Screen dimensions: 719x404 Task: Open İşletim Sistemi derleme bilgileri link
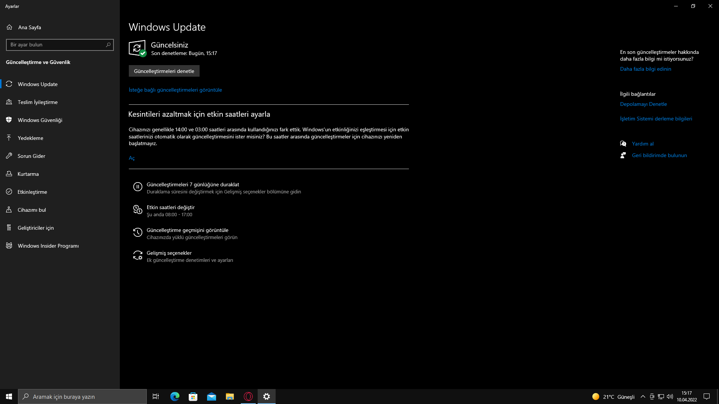(x=656, y=119)
